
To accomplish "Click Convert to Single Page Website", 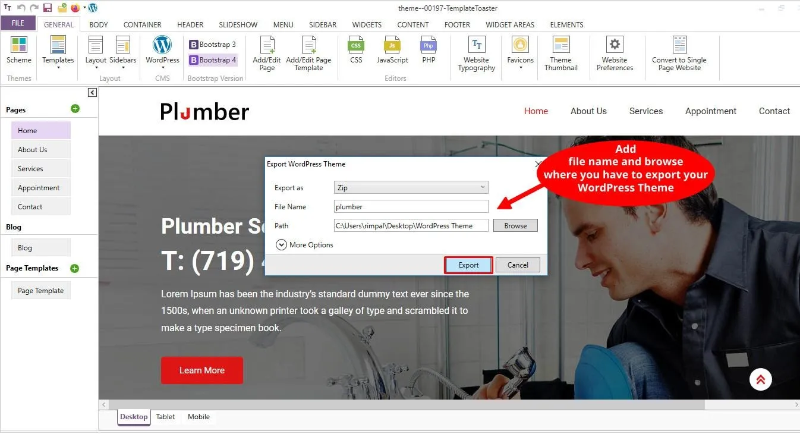I will tap(679, 46).
